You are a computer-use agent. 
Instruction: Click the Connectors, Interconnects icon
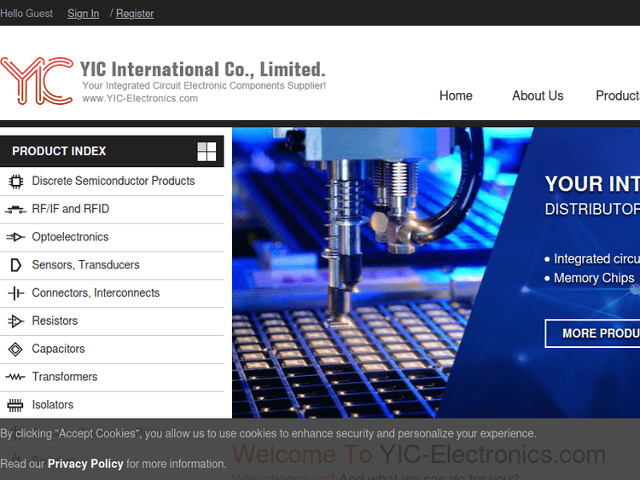click(x=15, y=293)
